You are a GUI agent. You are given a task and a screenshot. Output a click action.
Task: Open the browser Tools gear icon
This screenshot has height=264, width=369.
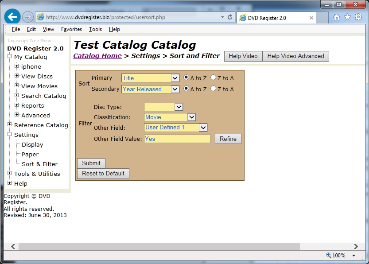click(x=358, y=17)
